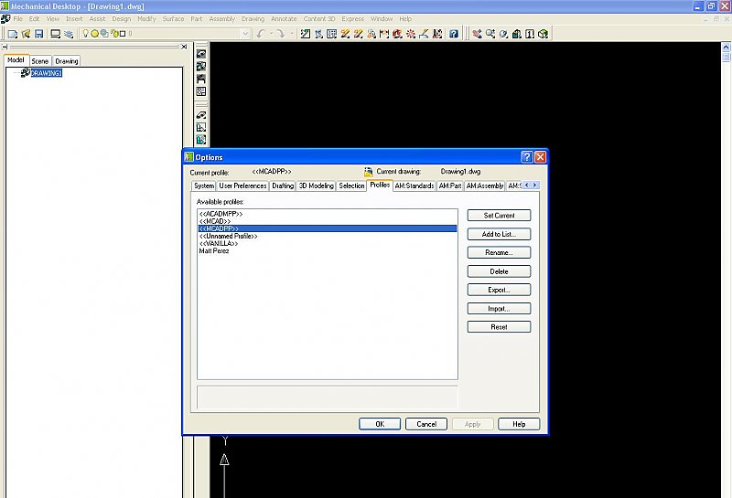Screen dimensions: 732x498
Task: Select the <<VANILLA>> profile in list
Action: [x=219, y=243]
